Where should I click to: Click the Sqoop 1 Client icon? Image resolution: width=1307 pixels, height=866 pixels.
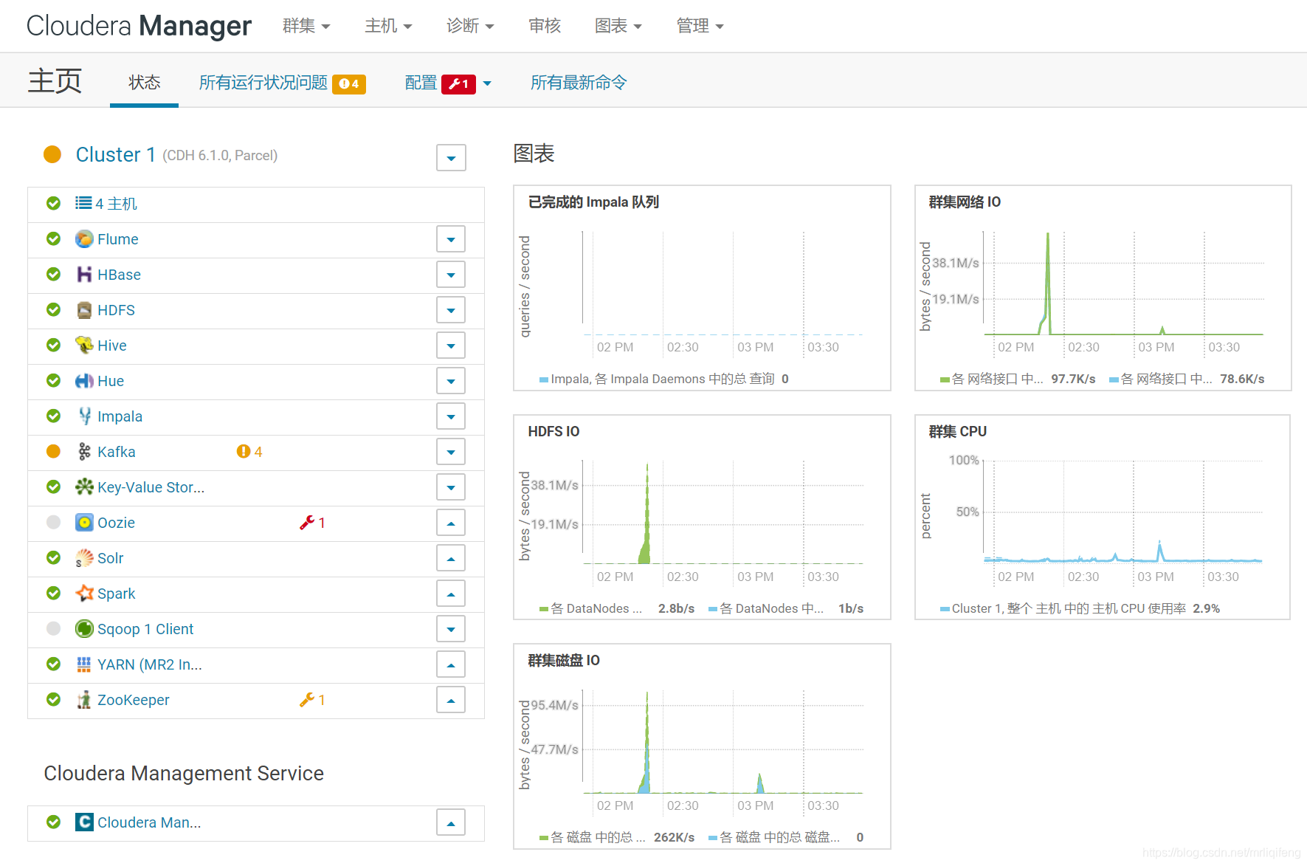84,629
